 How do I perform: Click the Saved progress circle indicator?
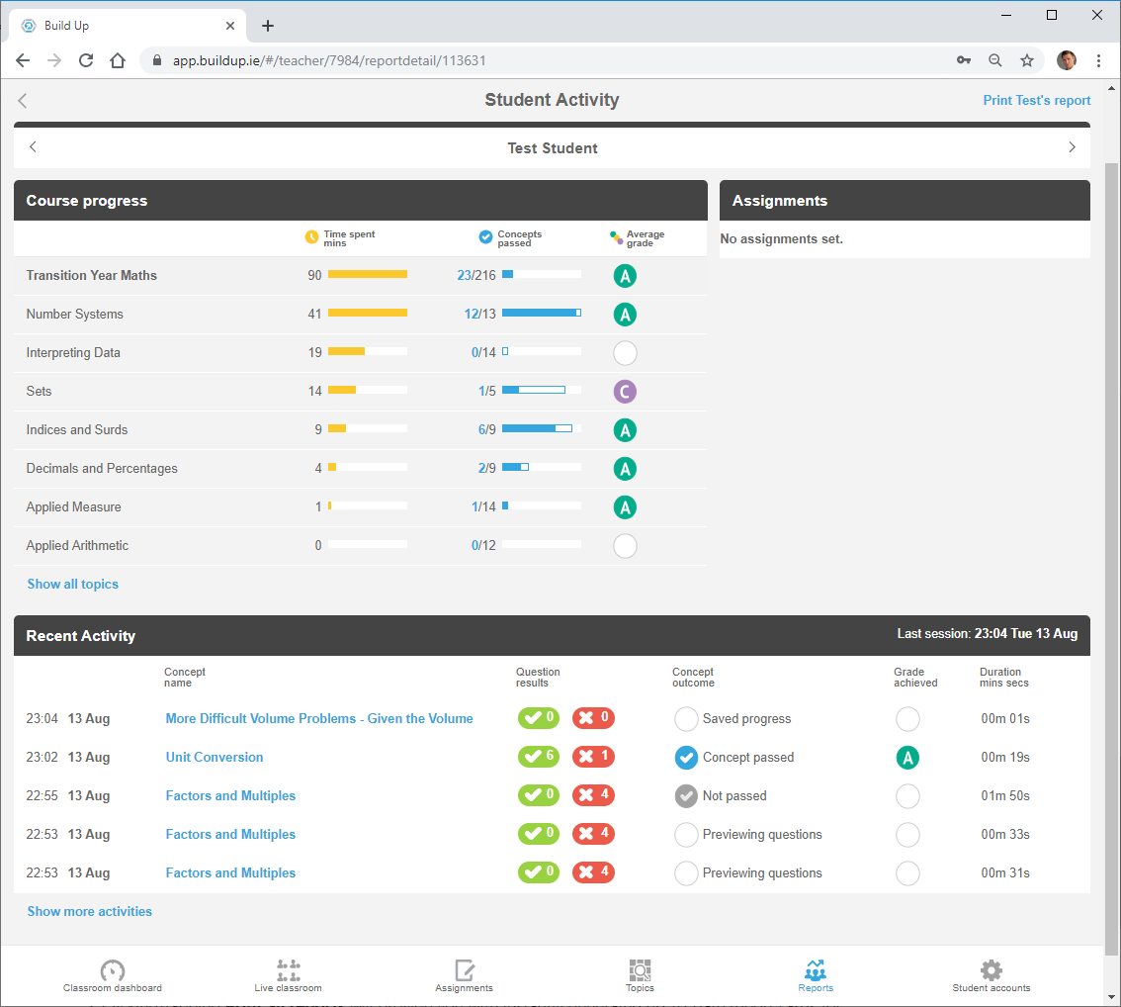pyautogui.click(x=686, y=719)
